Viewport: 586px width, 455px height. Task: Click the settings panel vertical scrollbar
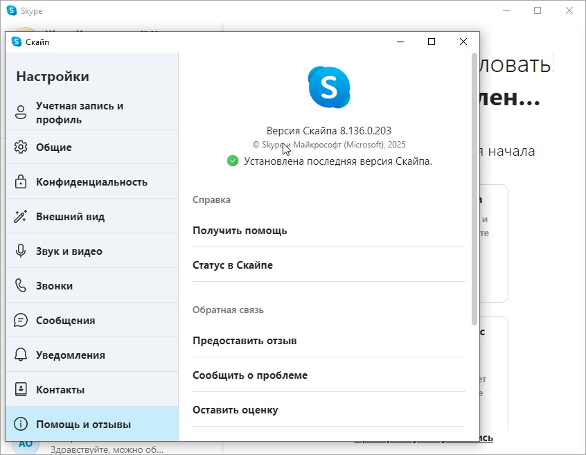coord(474,189)
